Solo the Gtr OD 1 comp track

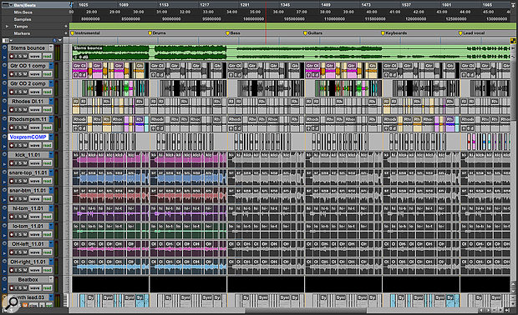[21, 74]
